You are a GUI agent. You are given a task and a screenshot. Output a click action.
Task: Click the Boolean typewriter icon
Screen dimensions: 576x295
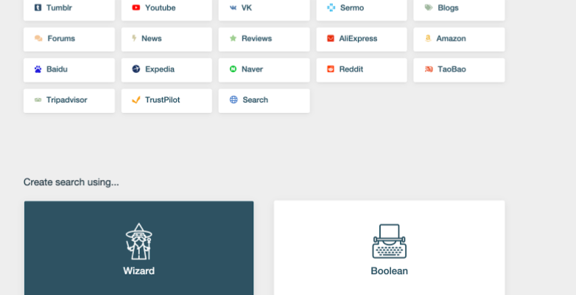pyautogui.click(x=390, y=241)
